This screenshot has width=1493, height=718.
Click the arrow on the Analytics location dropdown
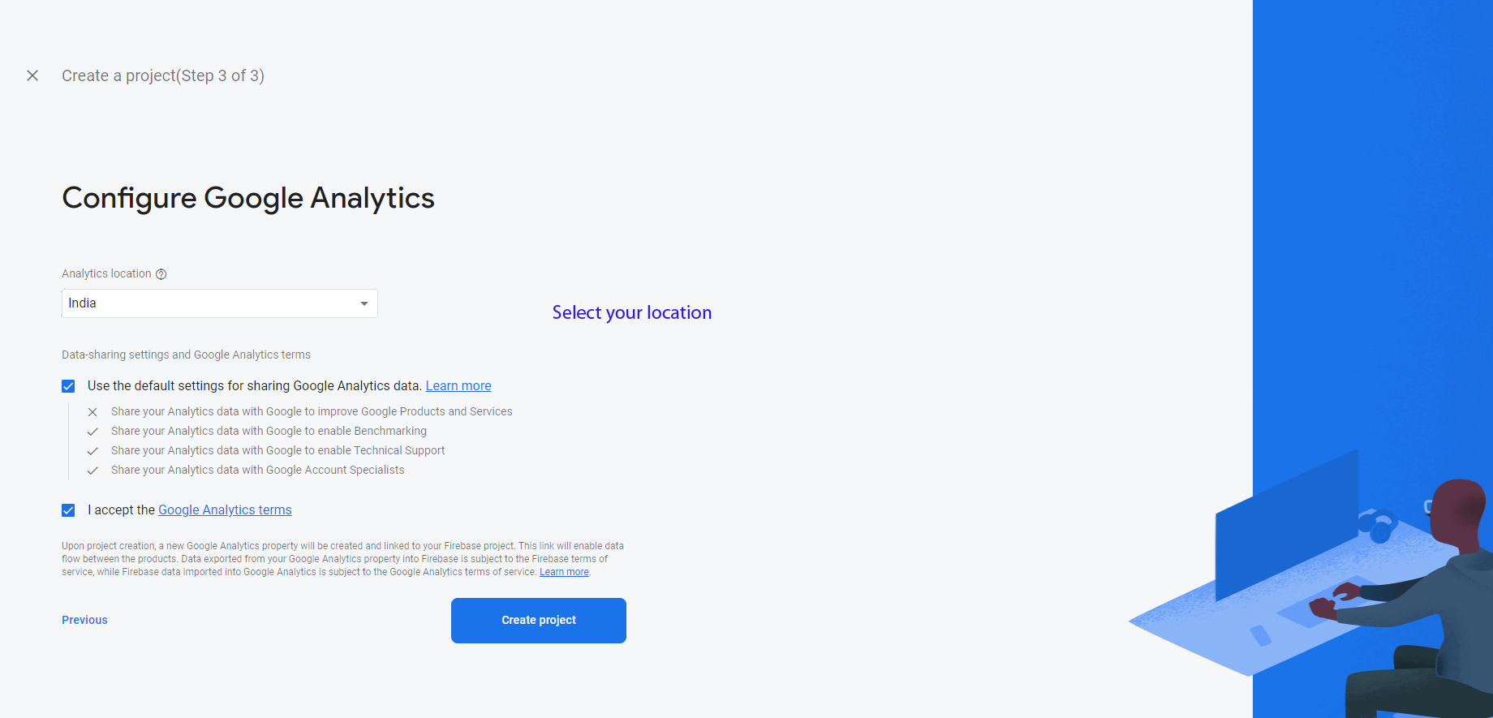[x=364, y=303]
